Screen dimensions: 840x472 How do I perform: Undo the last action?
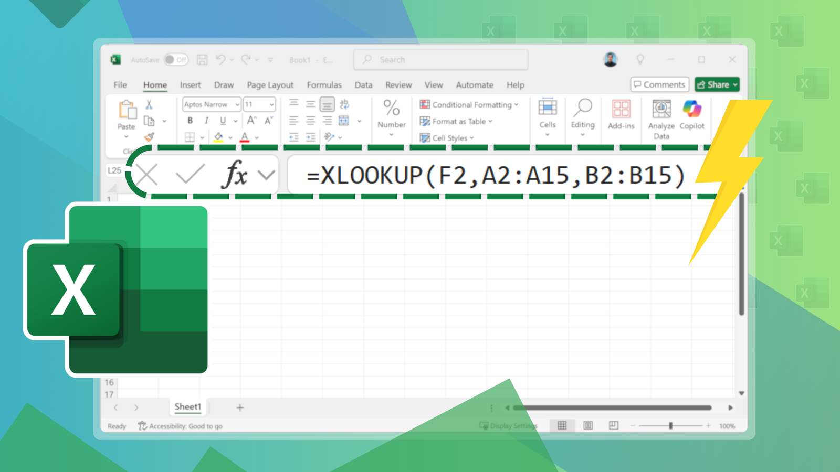pyautogui.click(x=220, y=60)
